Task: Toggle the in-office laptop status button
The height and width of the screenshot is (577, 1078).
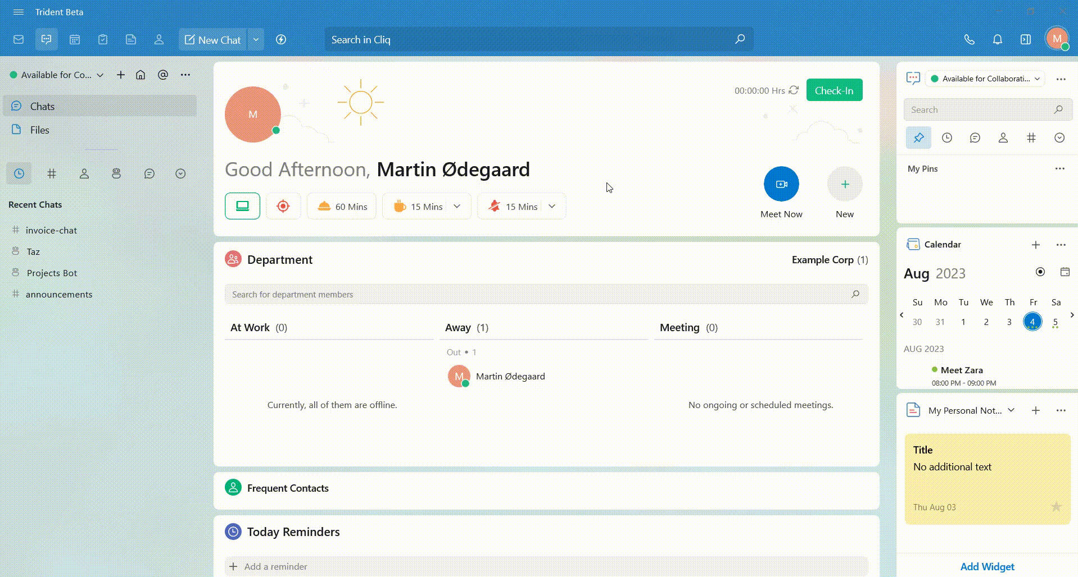Action: [x=242, y=206]
